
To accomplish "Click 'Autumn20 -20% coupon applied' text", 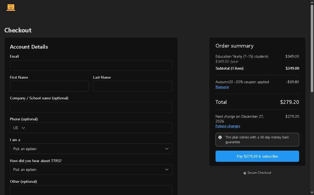I will (x=242, y=82).
